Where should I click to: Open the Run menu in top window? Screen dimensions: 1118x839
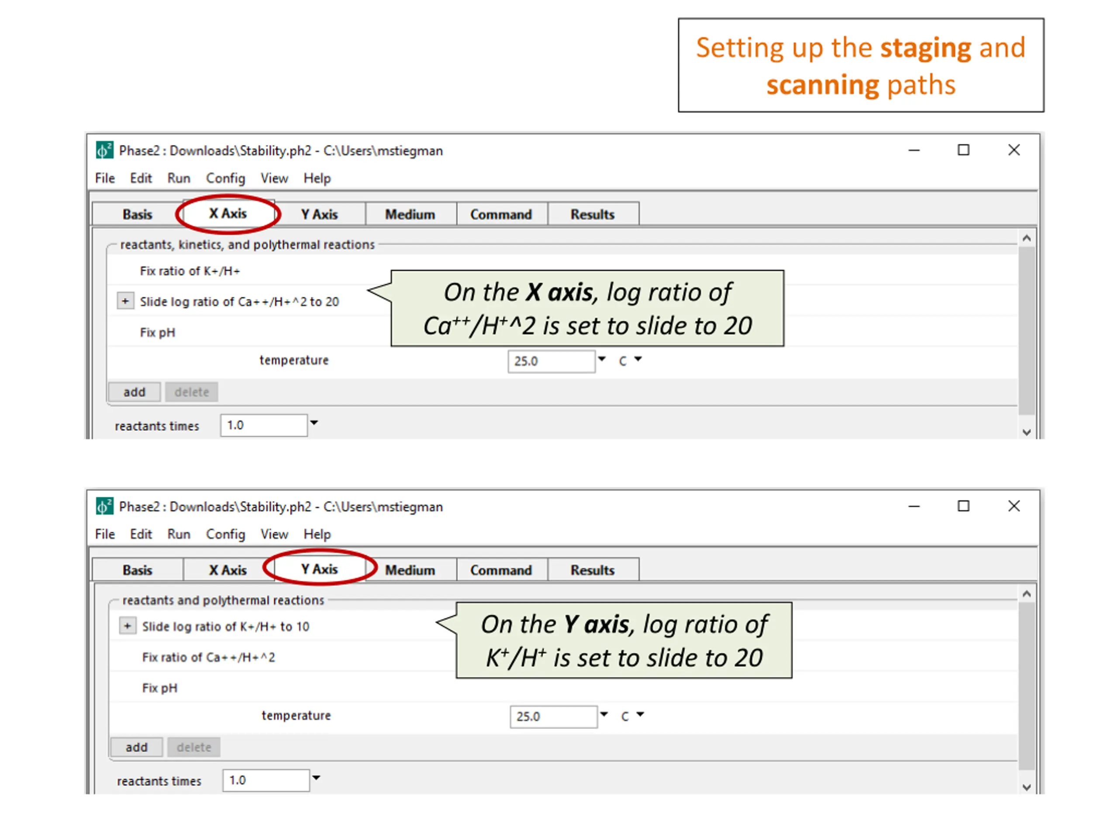click(x=179, y=179)
